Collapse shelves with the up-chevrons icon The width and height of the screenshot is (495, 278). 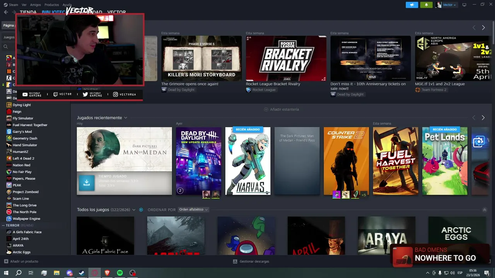pyautogui.click(x=485, y=210)
